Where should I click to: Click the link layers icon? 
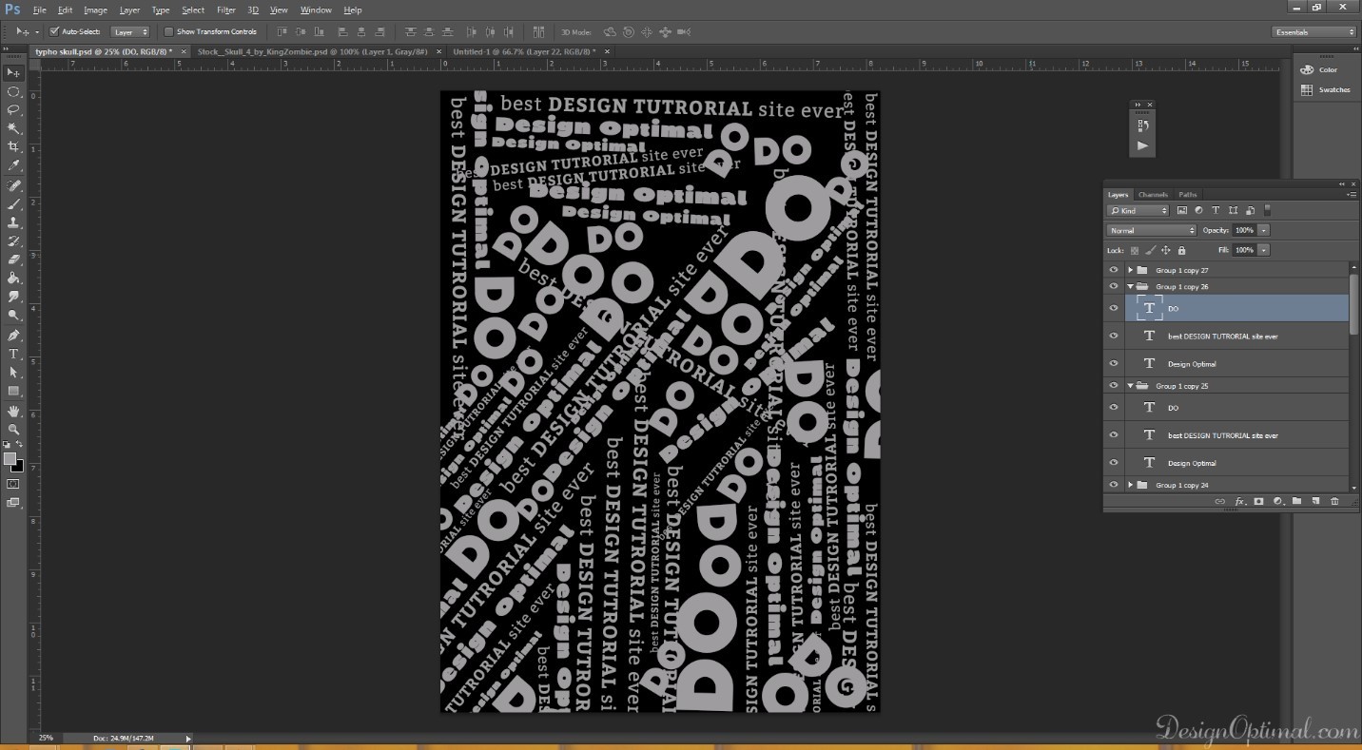point(1219,501)
